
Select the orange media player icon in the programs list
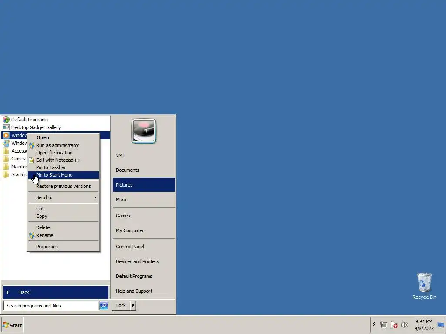[x=6, y=135]
